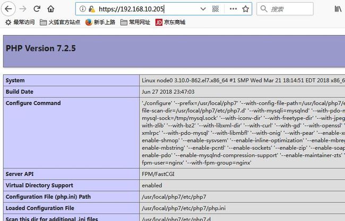345x221 pixels.
Task: Click the enabled value cell
Action: [152, 185]
